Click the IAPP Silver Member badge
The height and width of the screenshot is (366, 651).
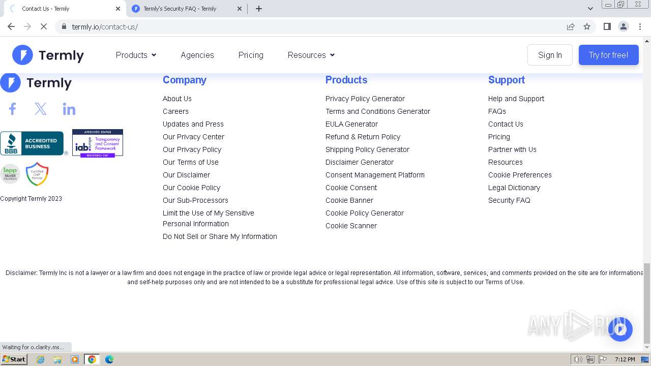point(10,174)
